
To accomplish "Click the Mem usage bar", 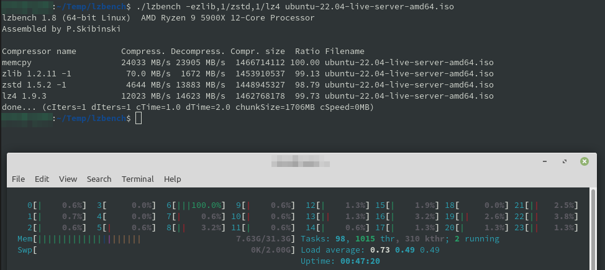I will pyautogui.click(x=157, y=239).
